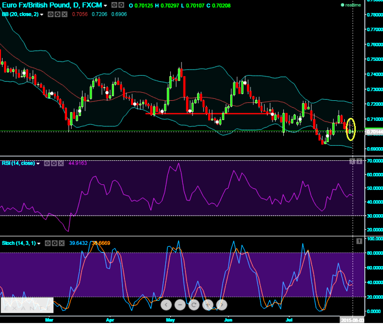
Task: Click RSI (14, close) indicator label
Action: [18, 163]
